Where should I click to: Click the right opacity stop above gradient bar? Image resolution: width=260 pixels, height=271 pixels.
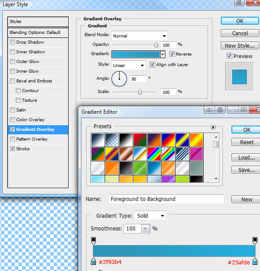click(x=255, y=241)
